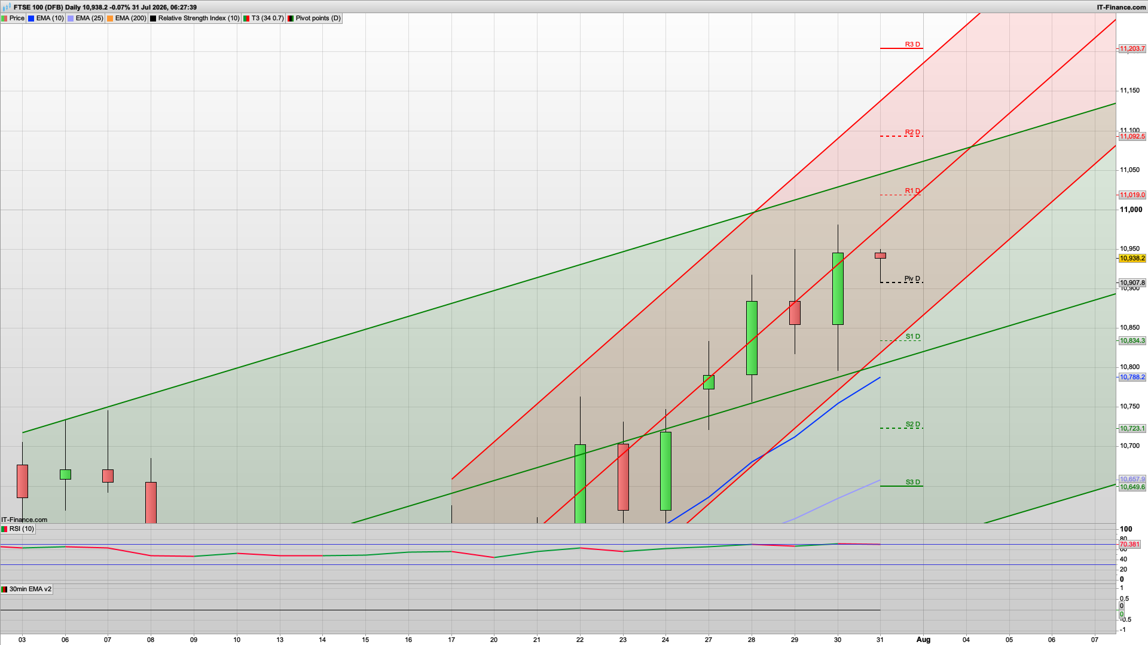Viewport: 1148px width, 645px height.
Task: Click the Price green-red color swatch
Action: (5, 19)
